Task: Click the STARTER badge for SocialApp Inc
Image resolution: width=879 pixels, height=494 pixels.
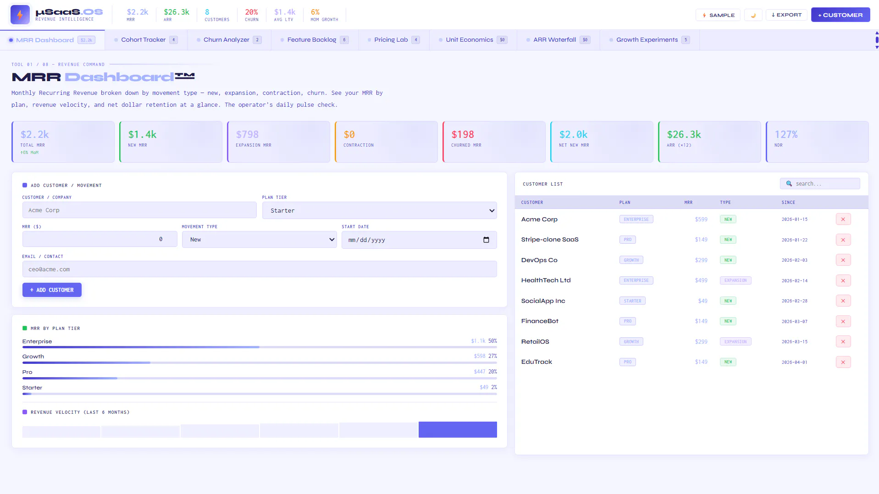Action: point(632,301)
